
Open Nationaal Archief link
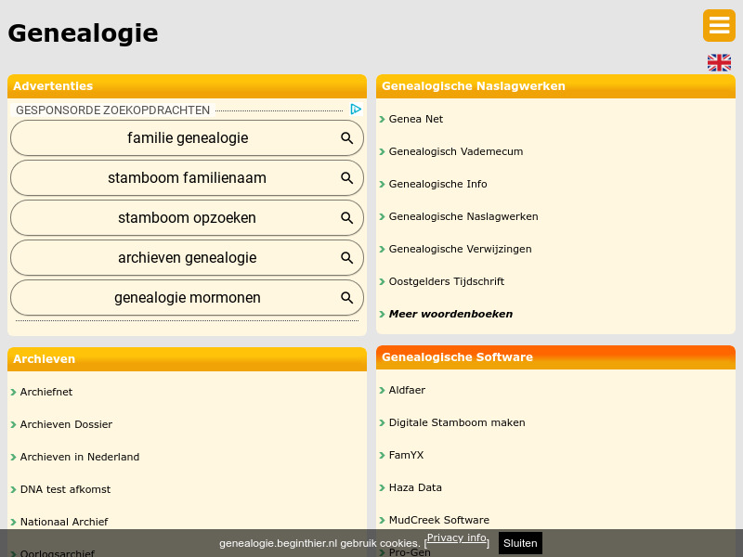tap(64, 522)
